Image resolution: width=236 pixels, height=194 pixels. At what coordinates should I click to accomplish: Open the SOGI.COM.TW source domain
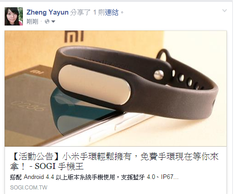point(29,188)
